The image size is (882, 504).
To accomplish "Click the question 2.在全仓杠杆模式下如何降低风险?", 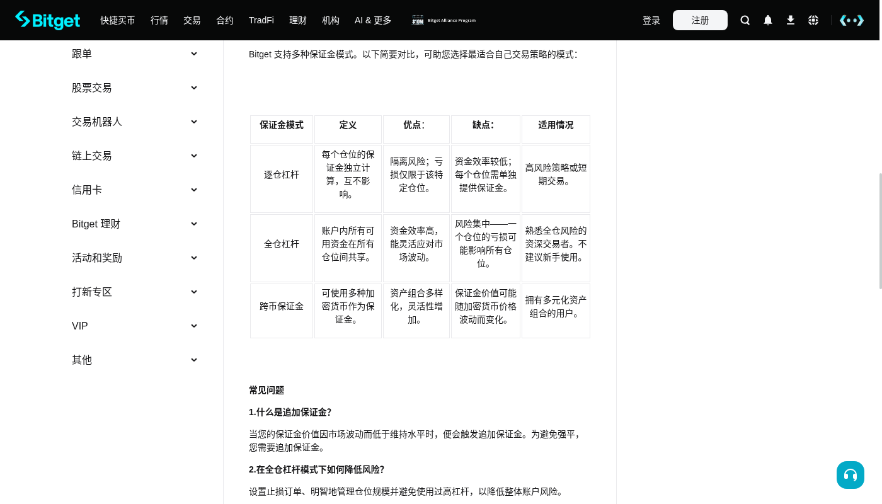I will (x=316, y=470).
